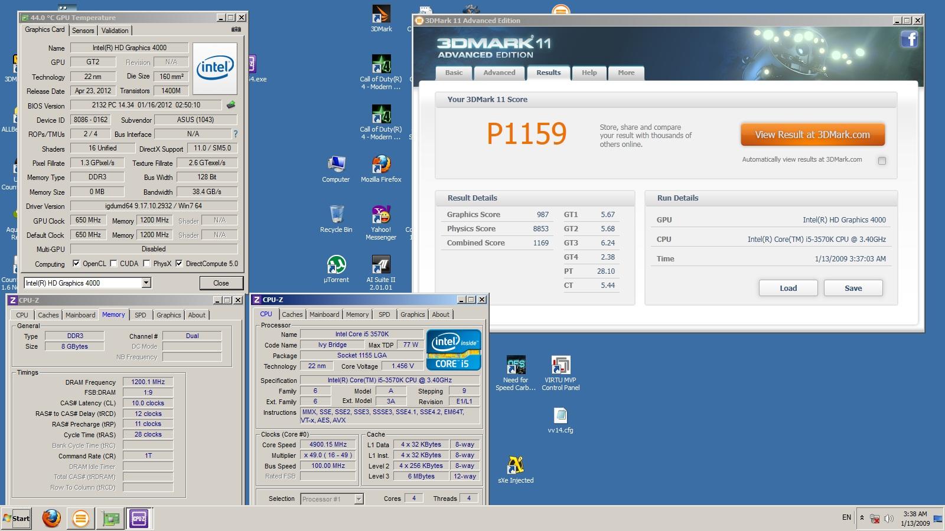The width and height of the screenshot is (945, 531).
Task: Open the Basic tab in 3DMark 11
Action: coord(454,73)
